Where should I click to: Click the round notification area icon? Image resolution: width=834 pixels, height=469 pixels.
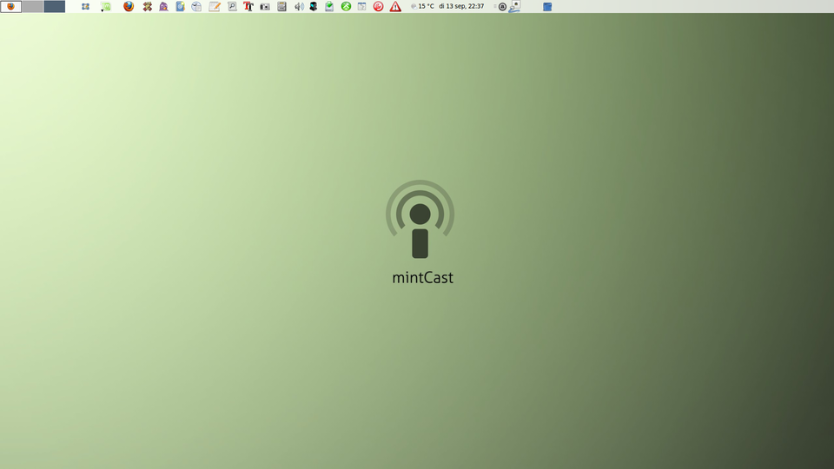pyautogui.click(x=502, y=7)
